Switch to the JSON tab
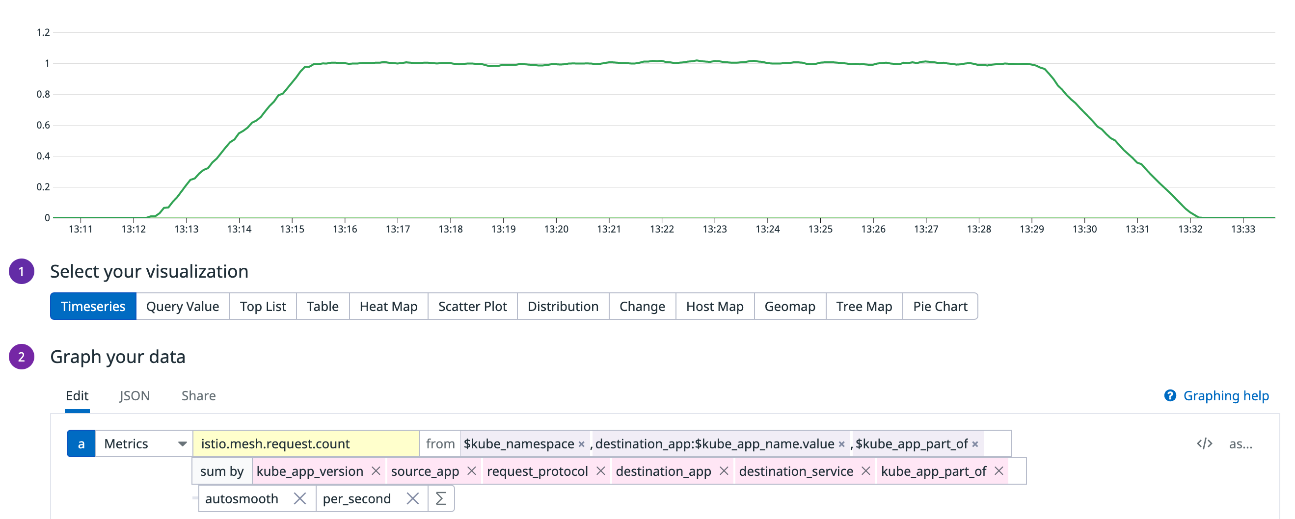The image size is (1295, 519). pos(134,396)
